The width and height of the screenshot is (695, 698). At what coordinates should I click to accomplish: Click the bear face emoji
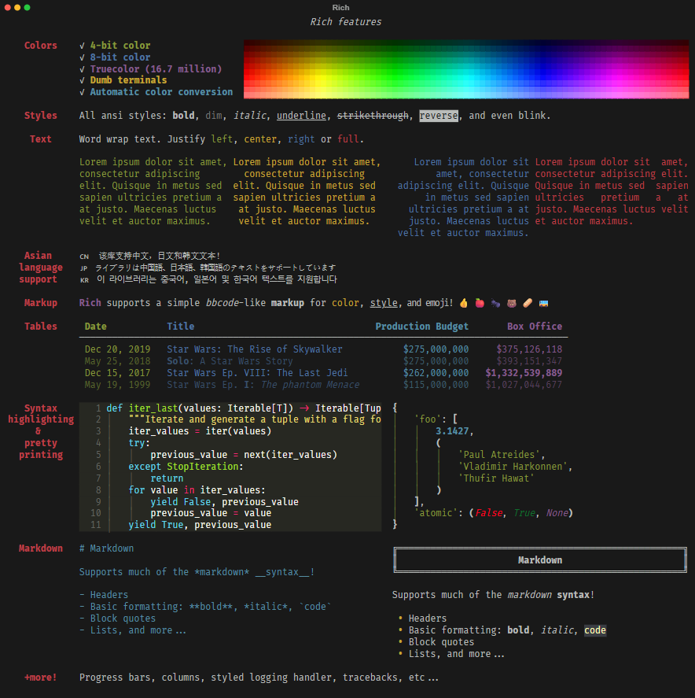(x=512, y=303)
